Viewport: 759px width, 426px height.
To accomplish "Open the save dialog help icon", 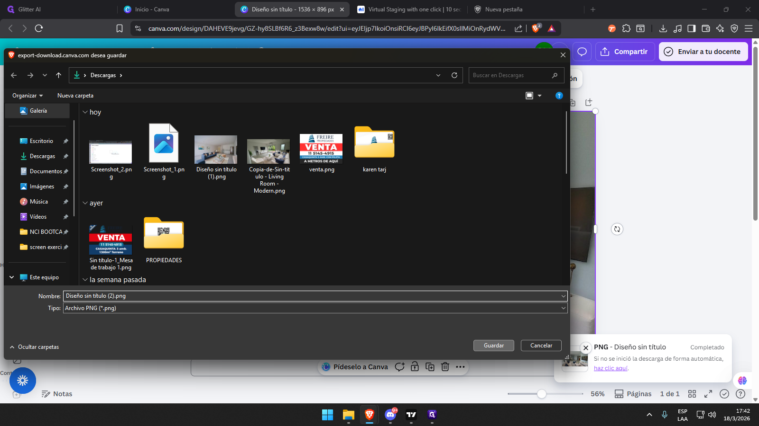I will (x=559, y=96).
